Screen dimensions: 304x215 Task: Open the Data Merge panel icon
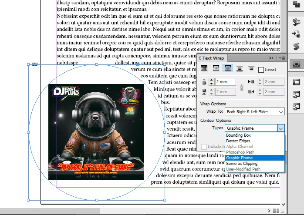(296, 34)
